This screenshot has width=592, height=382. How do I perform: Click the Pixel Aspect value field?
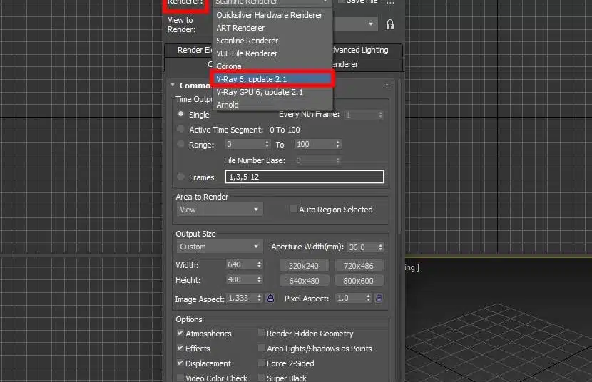point(349,299)
